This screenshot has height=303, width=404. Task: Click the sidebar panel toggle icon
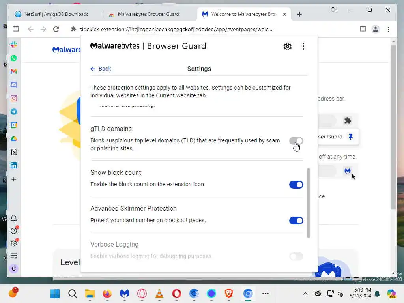pyautogui.click(x=16, y=29)
